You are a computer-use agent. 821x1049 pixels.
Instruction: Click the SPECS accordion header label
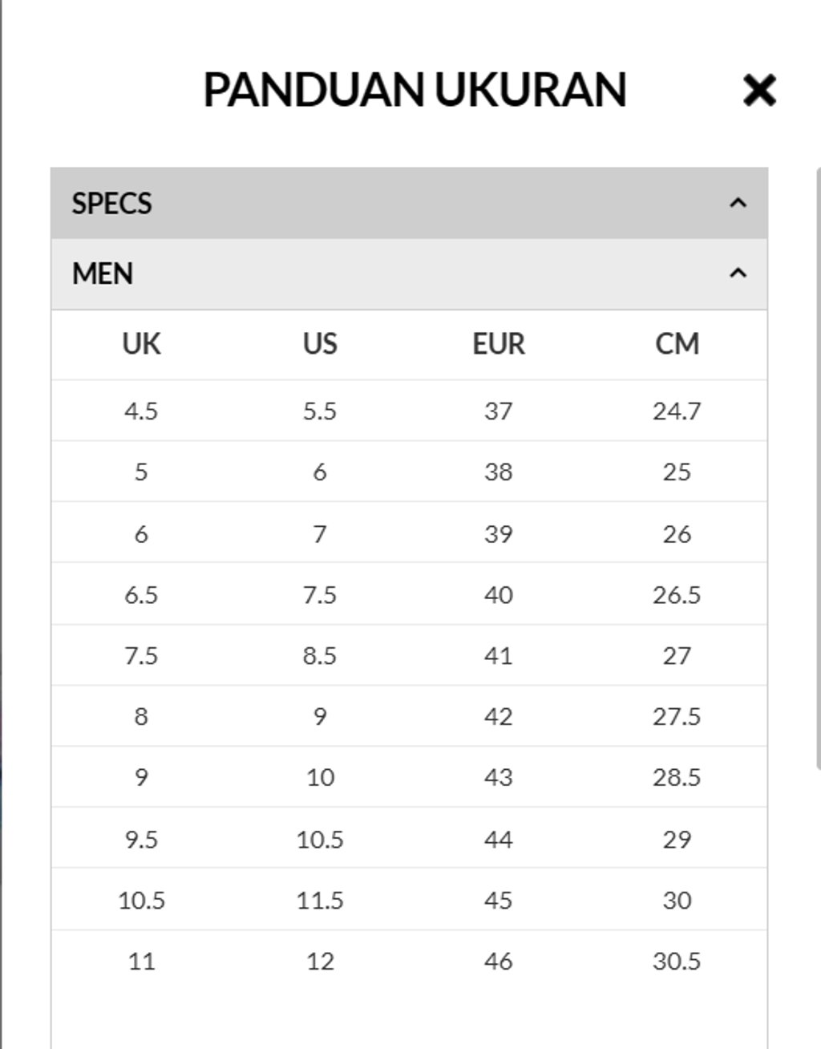click(111, 204)
